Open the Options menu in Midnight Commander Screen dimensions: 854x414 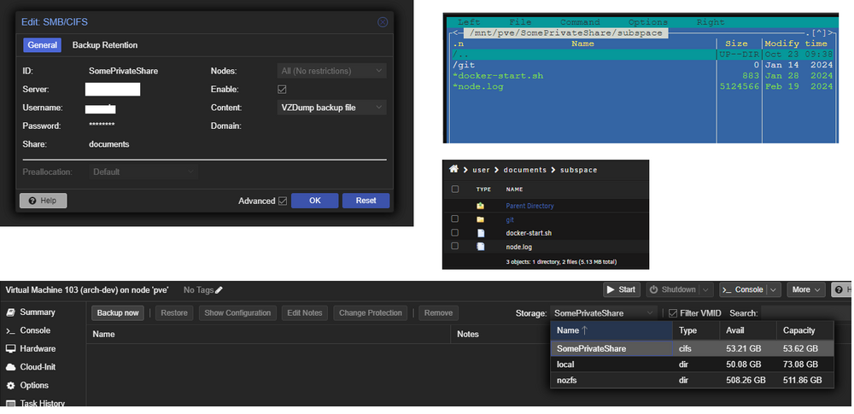(647, 22)
